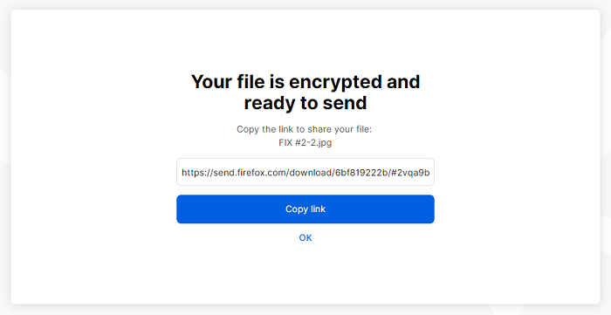Image resolution: width=611 pixels, height=315 pixels.
Task: Focus the share URL input field
Action: pyautogui.click(x=305, y=172)
